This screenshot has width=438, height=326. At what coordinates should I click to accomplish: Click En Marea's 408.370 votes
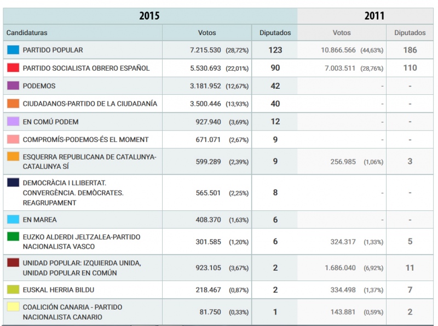pos(208,220)
